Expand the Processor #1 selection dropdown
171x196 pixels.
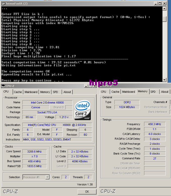click(x=48, y=177)
